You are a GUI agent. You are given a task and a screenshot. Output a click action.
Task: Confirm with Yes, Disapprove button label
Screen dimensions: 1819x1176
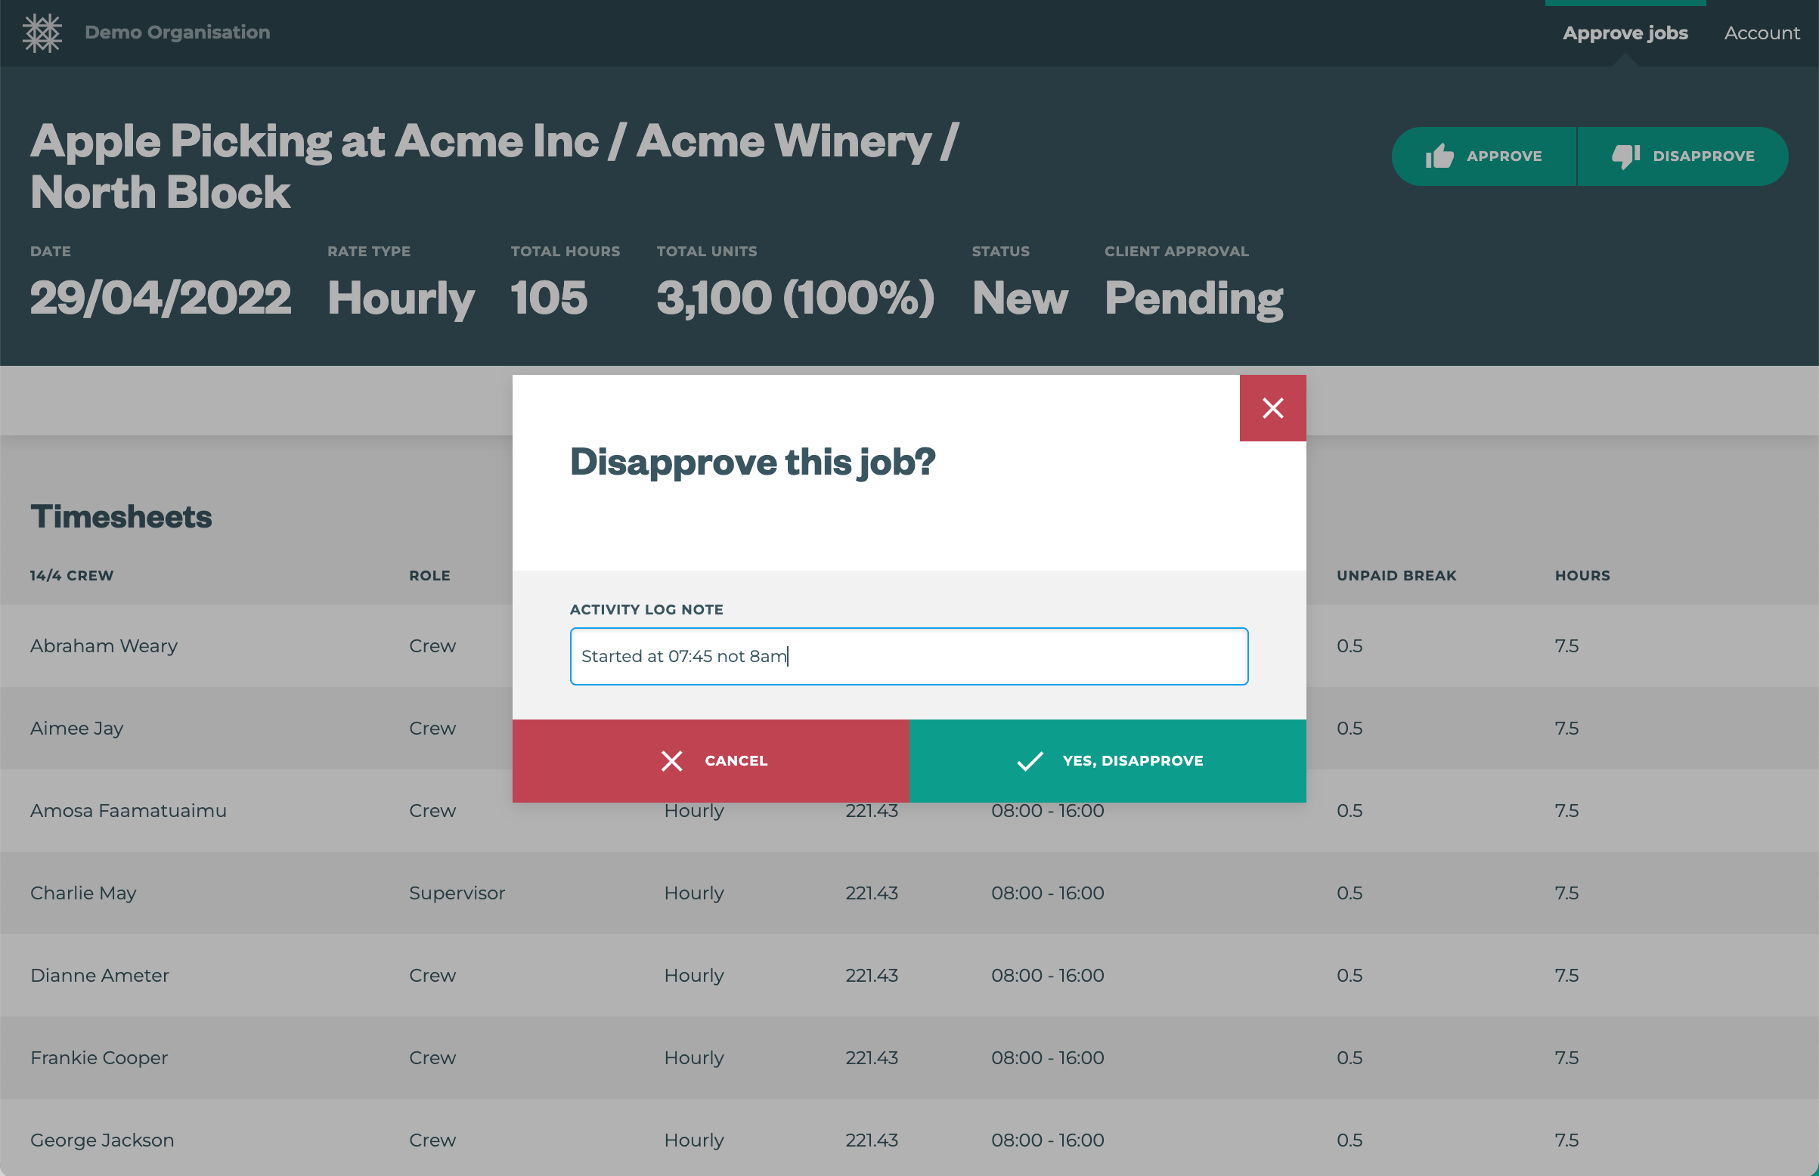coord(1133,760)
